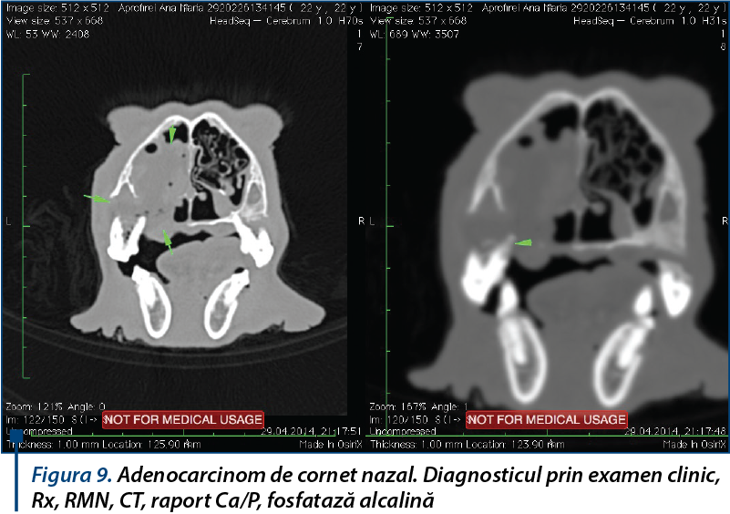
Task: Click the WL: 689 WW: 3507 label
Action: (x=415, y=34)
